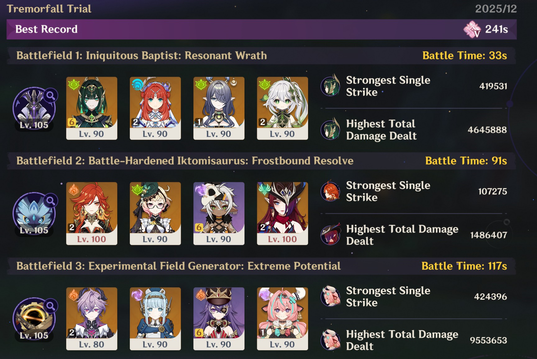Select the red-haired Hydro character in Battlefield 1

(155, 108)
